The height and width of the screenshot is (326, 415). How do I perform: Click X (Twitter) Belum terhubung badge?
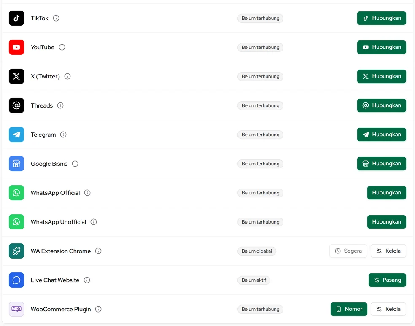[x=261, y=76]
